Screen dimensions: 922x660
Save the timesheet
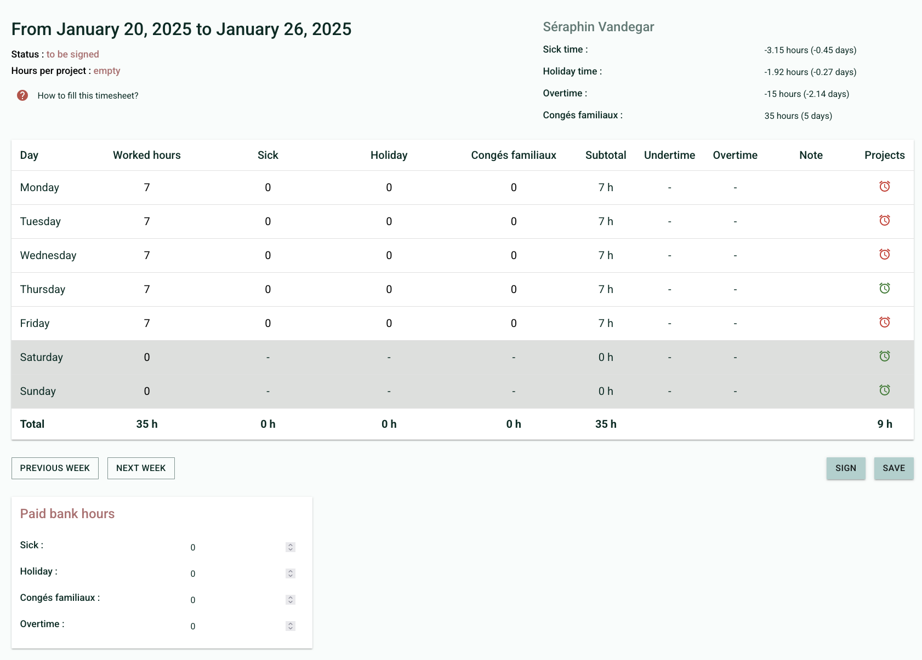click(893, 468)
